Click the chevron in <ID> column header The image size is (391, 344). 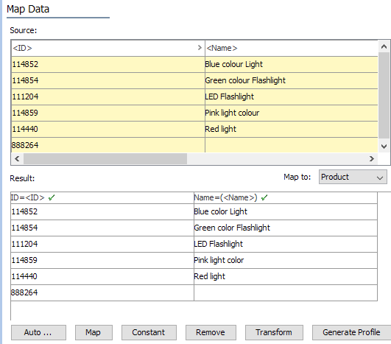200,48
